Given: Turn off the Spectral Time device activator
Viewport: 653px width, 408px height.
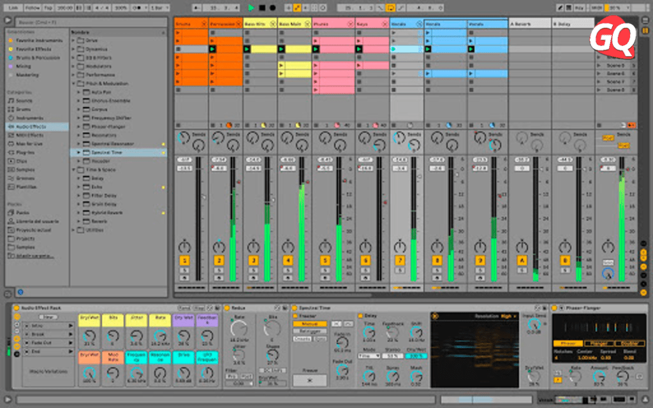Looking at the screenshot, I should (295, 308).
